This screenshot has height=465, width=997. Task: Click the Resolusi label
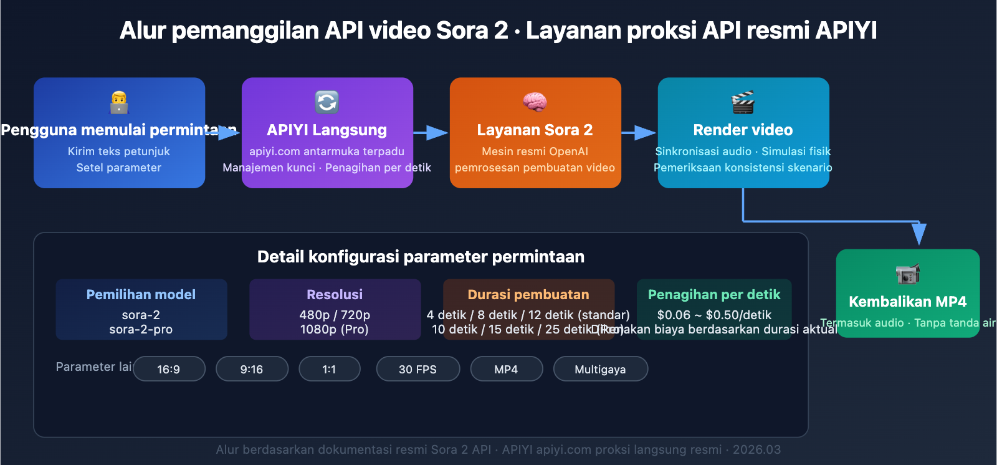pos(335,294)
